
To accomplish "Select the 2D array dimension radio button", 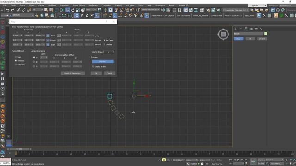I will click(34, 62).
